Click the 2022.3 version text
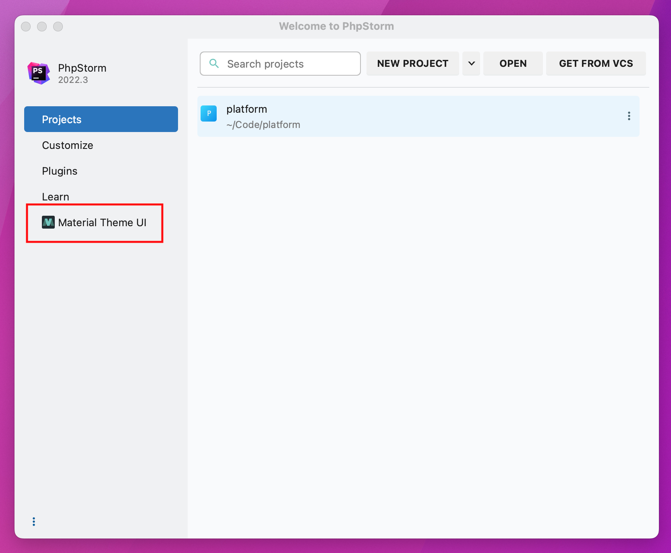 (73, 80)
